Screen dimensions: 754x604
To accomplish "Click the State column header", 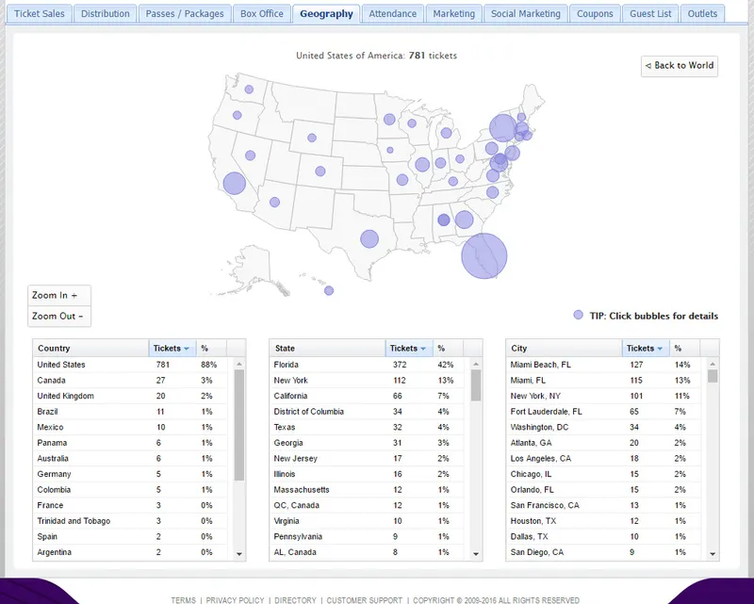I will pos(327,348).
